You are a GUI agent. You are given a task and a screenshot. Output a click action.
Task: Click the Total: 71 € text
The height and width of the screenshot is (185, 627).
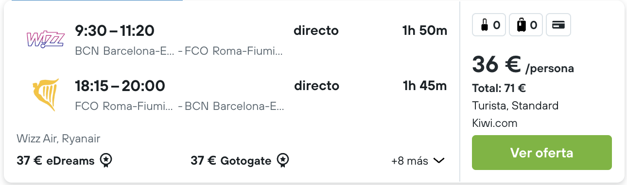tap(499, 89)
